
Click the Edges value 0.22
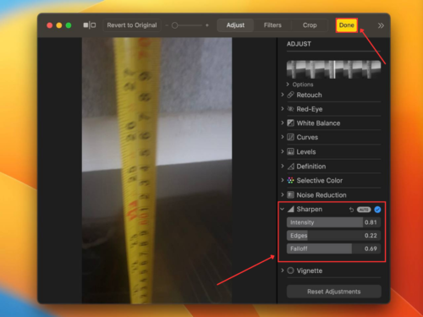[371, 236]
